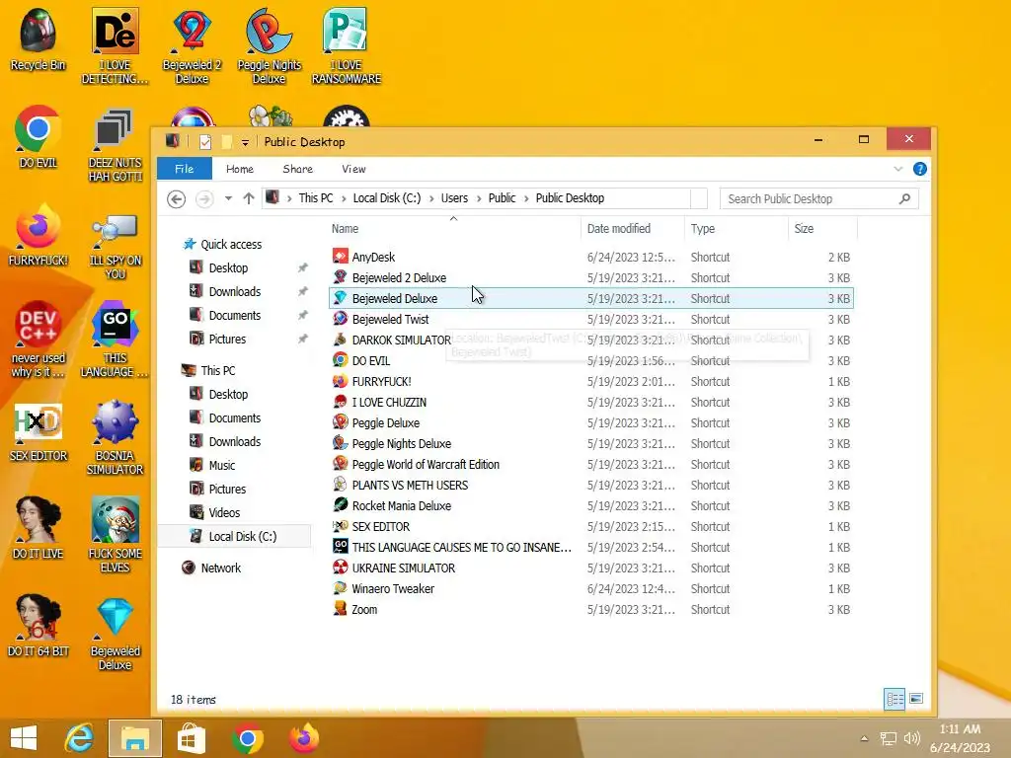
Task: Click Users in the address breadcrumb
Action: (454, 198)
